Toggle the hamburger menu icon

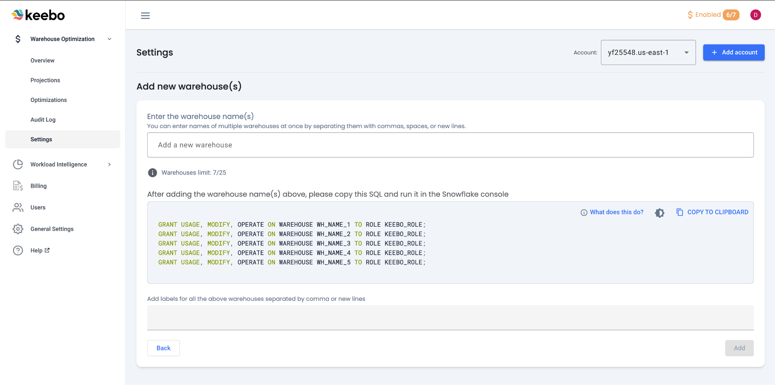click(145, 15)
